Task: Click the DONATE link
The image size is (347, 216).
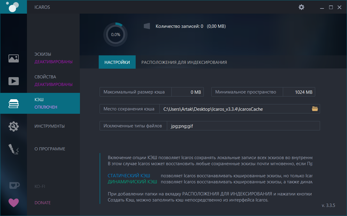Action: point(42,203)
